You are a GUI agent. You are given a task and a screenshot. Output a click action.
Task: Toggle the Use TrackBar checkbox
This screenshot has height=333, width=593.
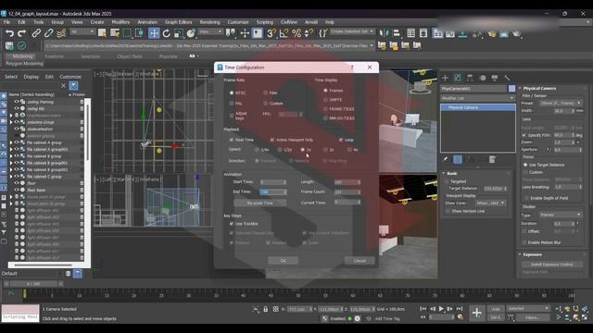[232, 224]
